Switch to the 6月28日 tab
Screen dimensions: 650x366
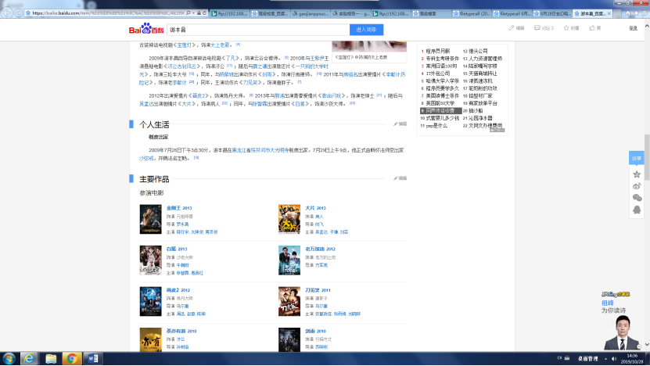pyautogui.click(x=553, y=13)
